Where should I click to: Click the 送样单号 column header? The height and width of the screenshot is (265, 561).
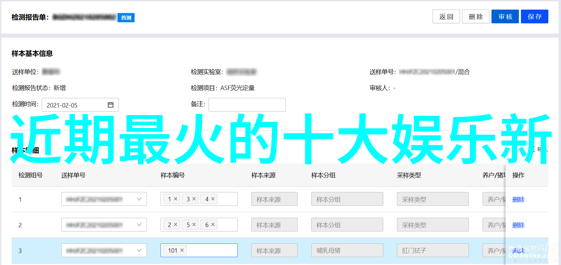point(73,175)
